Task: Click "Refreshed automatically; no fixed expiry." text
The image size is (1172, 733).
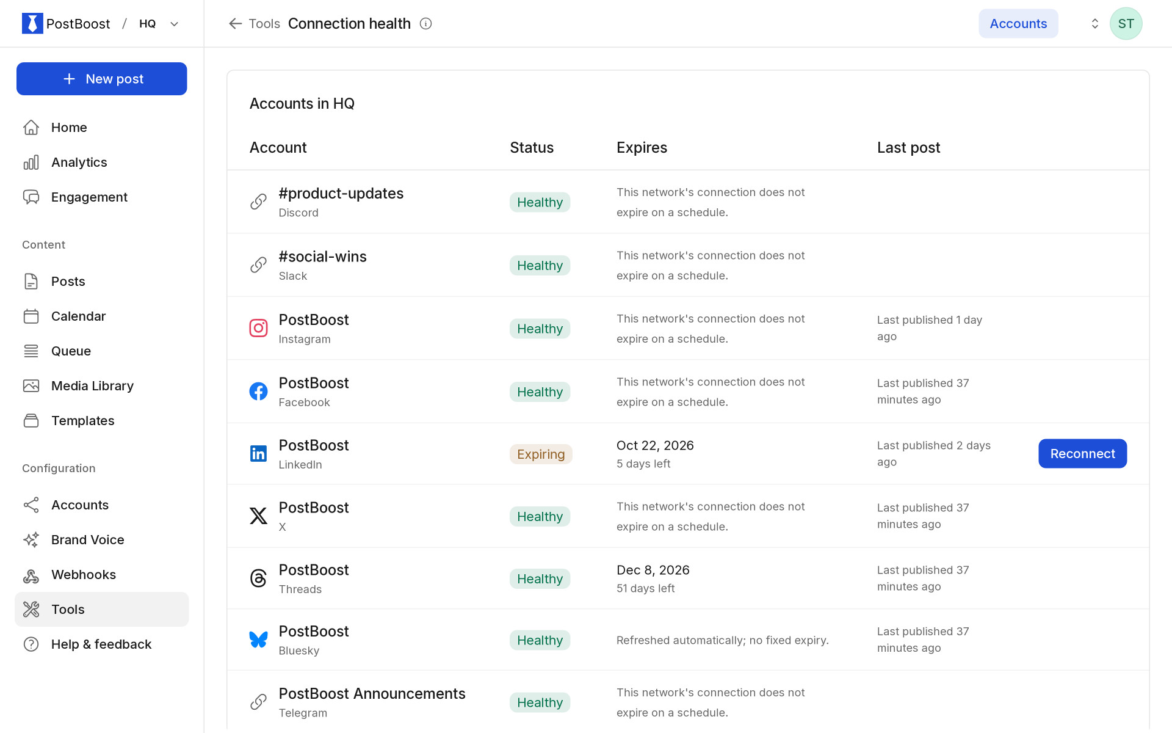Action: click(722, 640)
